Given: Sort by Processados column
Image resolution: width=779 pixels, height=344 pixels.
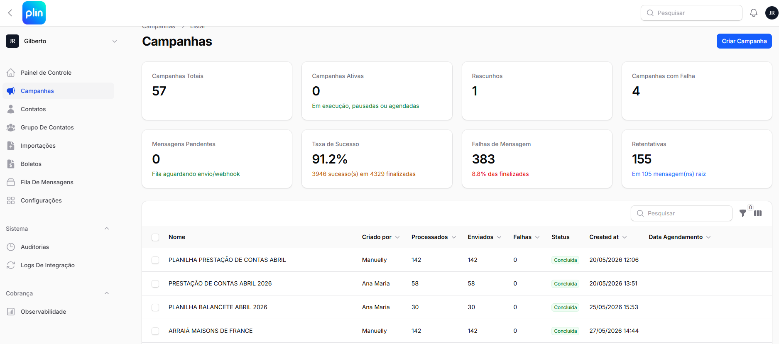Looking at the screenshot, I should click(x=434, y=237).
